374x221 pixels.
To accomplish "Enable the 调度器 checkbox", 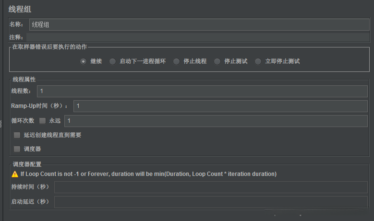I will pyautogui.click(x=17, y=149).
